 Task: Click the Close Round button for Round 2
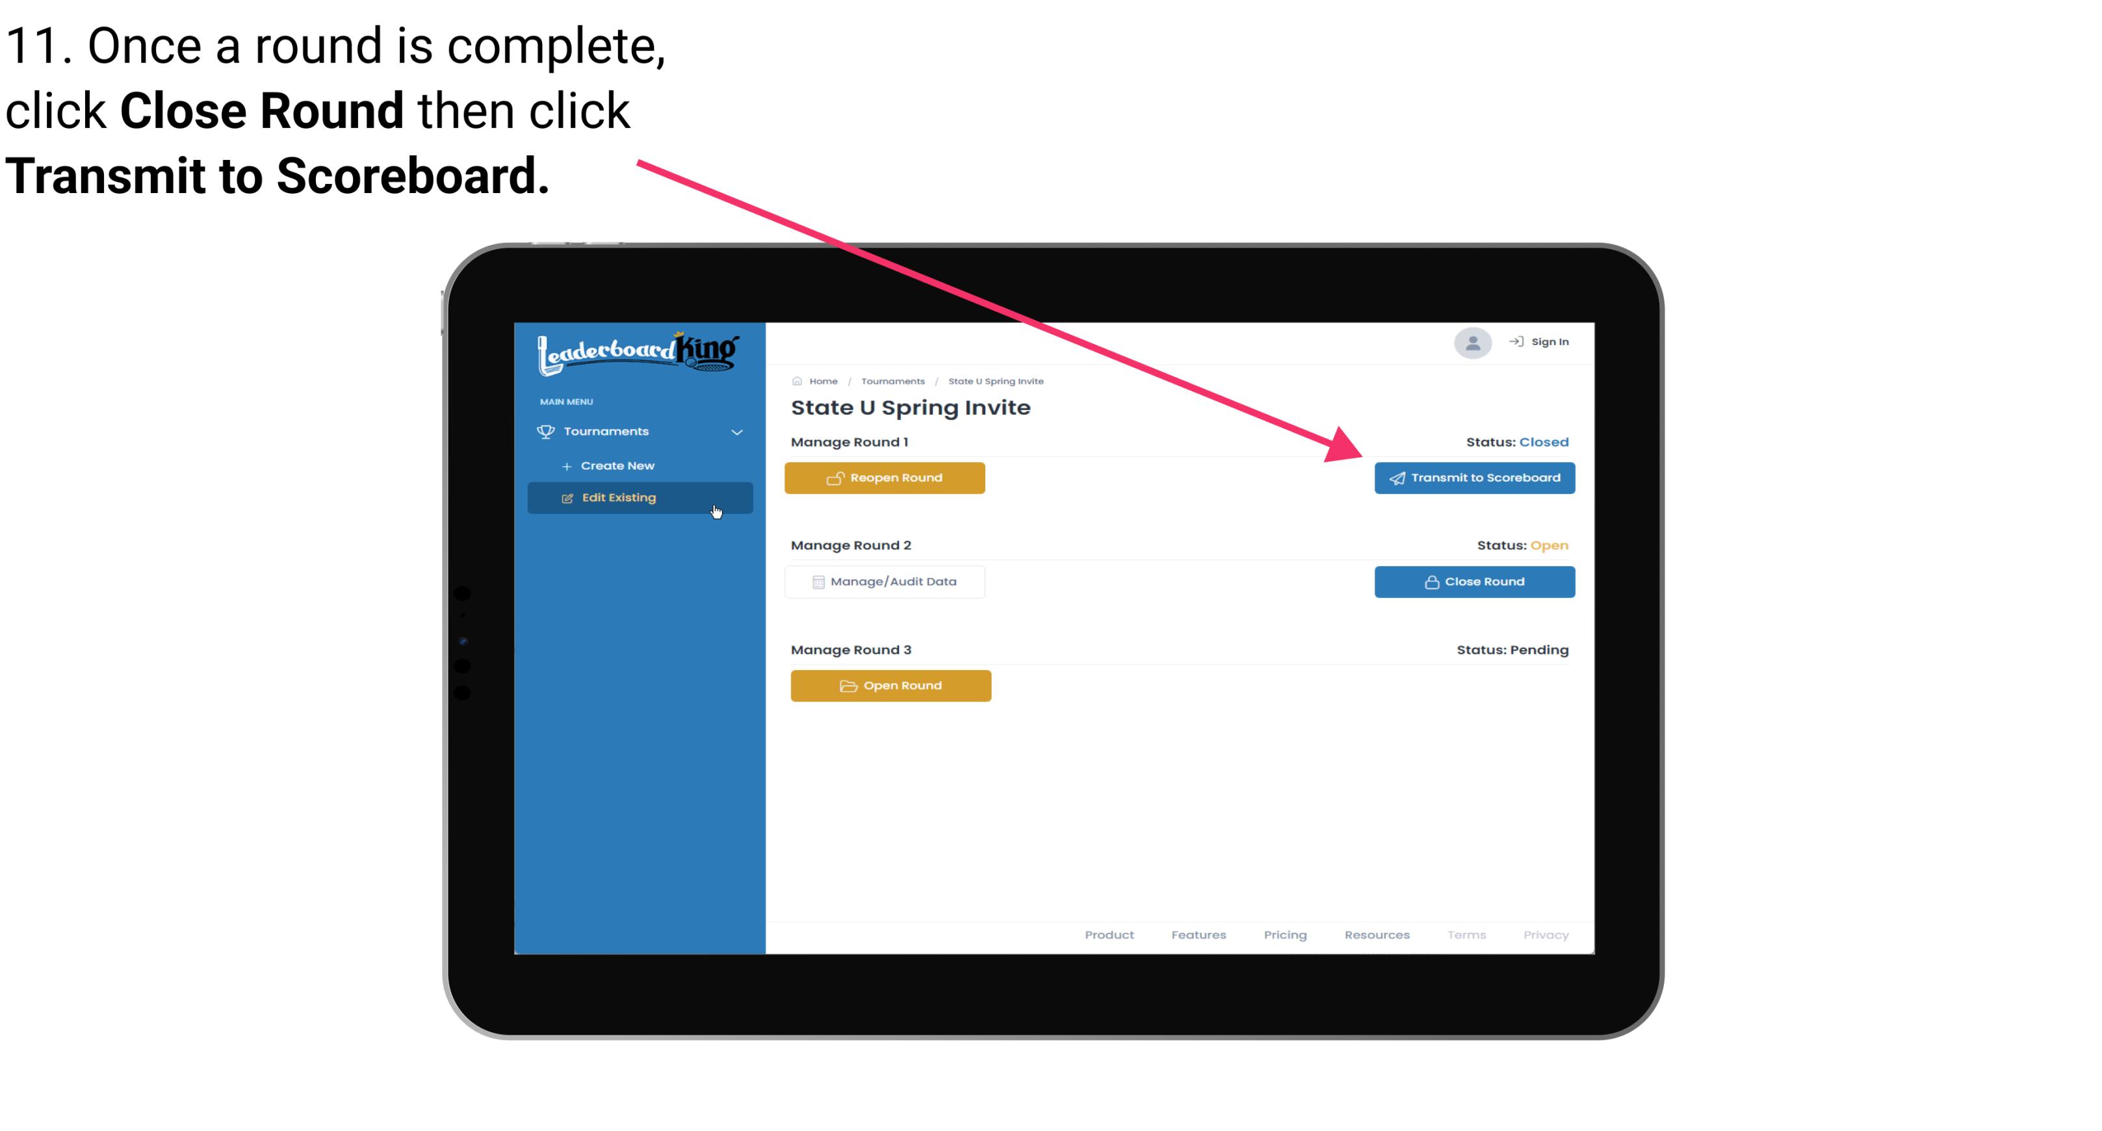[1473, 581]
